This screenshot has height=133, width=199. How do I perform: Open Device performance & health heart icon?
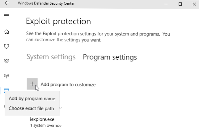[7, 61]
